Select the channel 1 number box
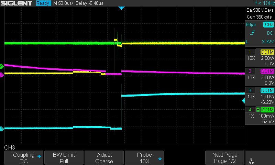Screen dimensions: 275x165 (250, 52)
